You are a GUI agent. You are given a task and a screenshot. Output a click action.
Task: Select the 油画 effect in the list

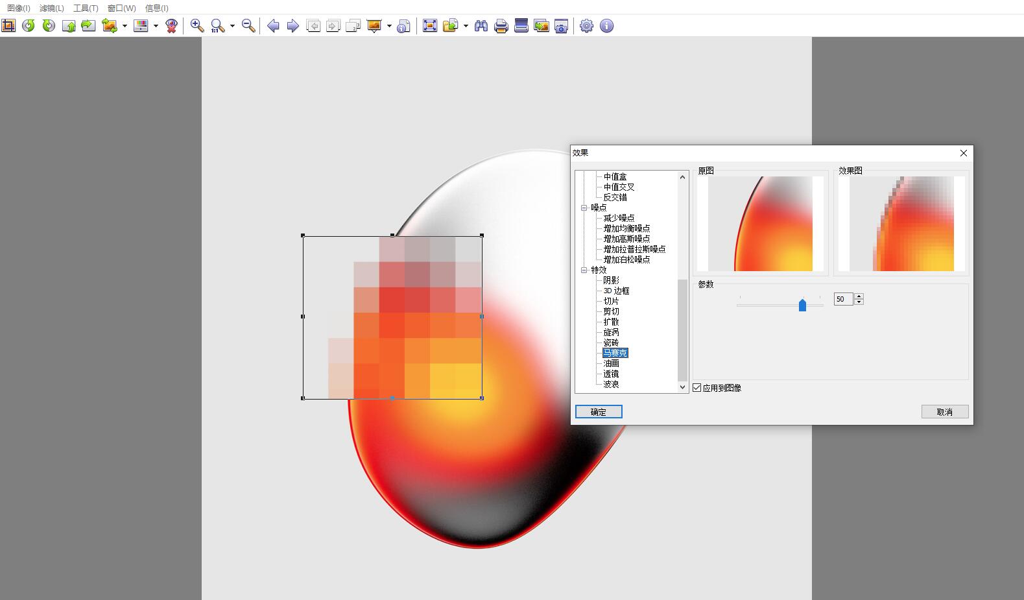point(611,363)
